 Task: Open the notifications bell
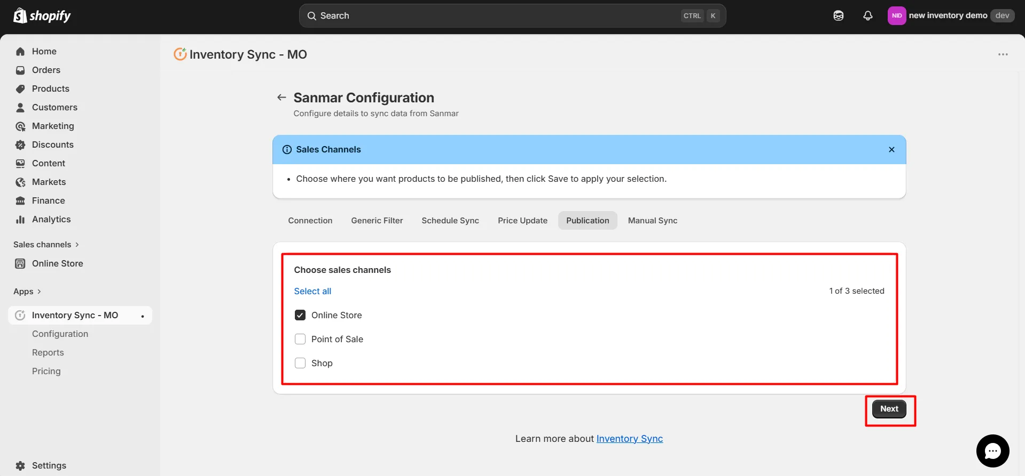[868, 15]
